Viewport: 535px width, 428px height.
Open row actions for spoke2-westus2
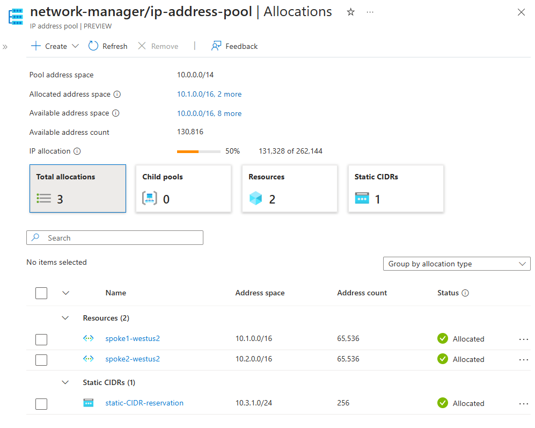523,359
